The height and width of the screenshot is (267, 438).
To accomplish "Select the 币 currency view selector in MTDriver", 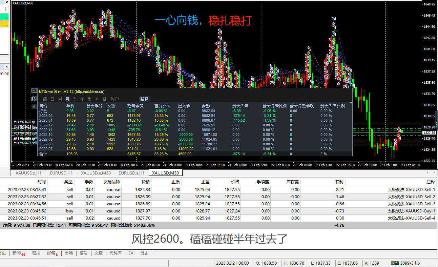I will pyautogui.click(x=89, y=99).
